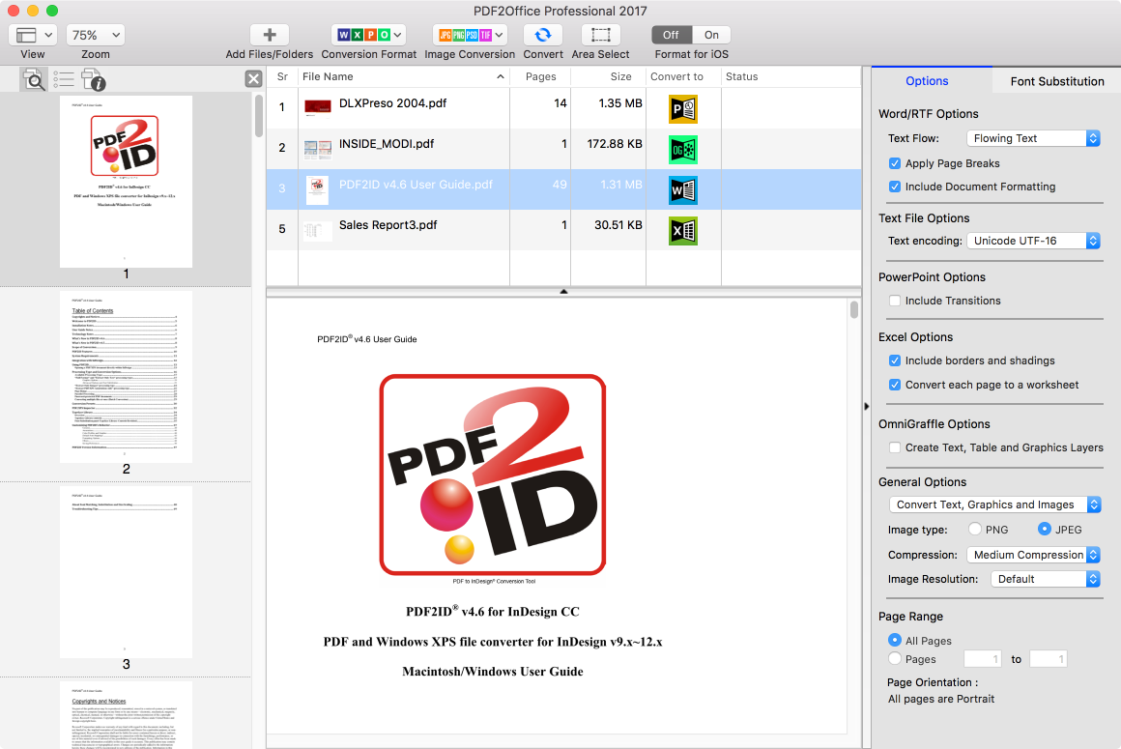Open the Image Resolution Default dropdown
Image resolution: width=1121 pixels, height=749 pixels.
[1046, 579]
